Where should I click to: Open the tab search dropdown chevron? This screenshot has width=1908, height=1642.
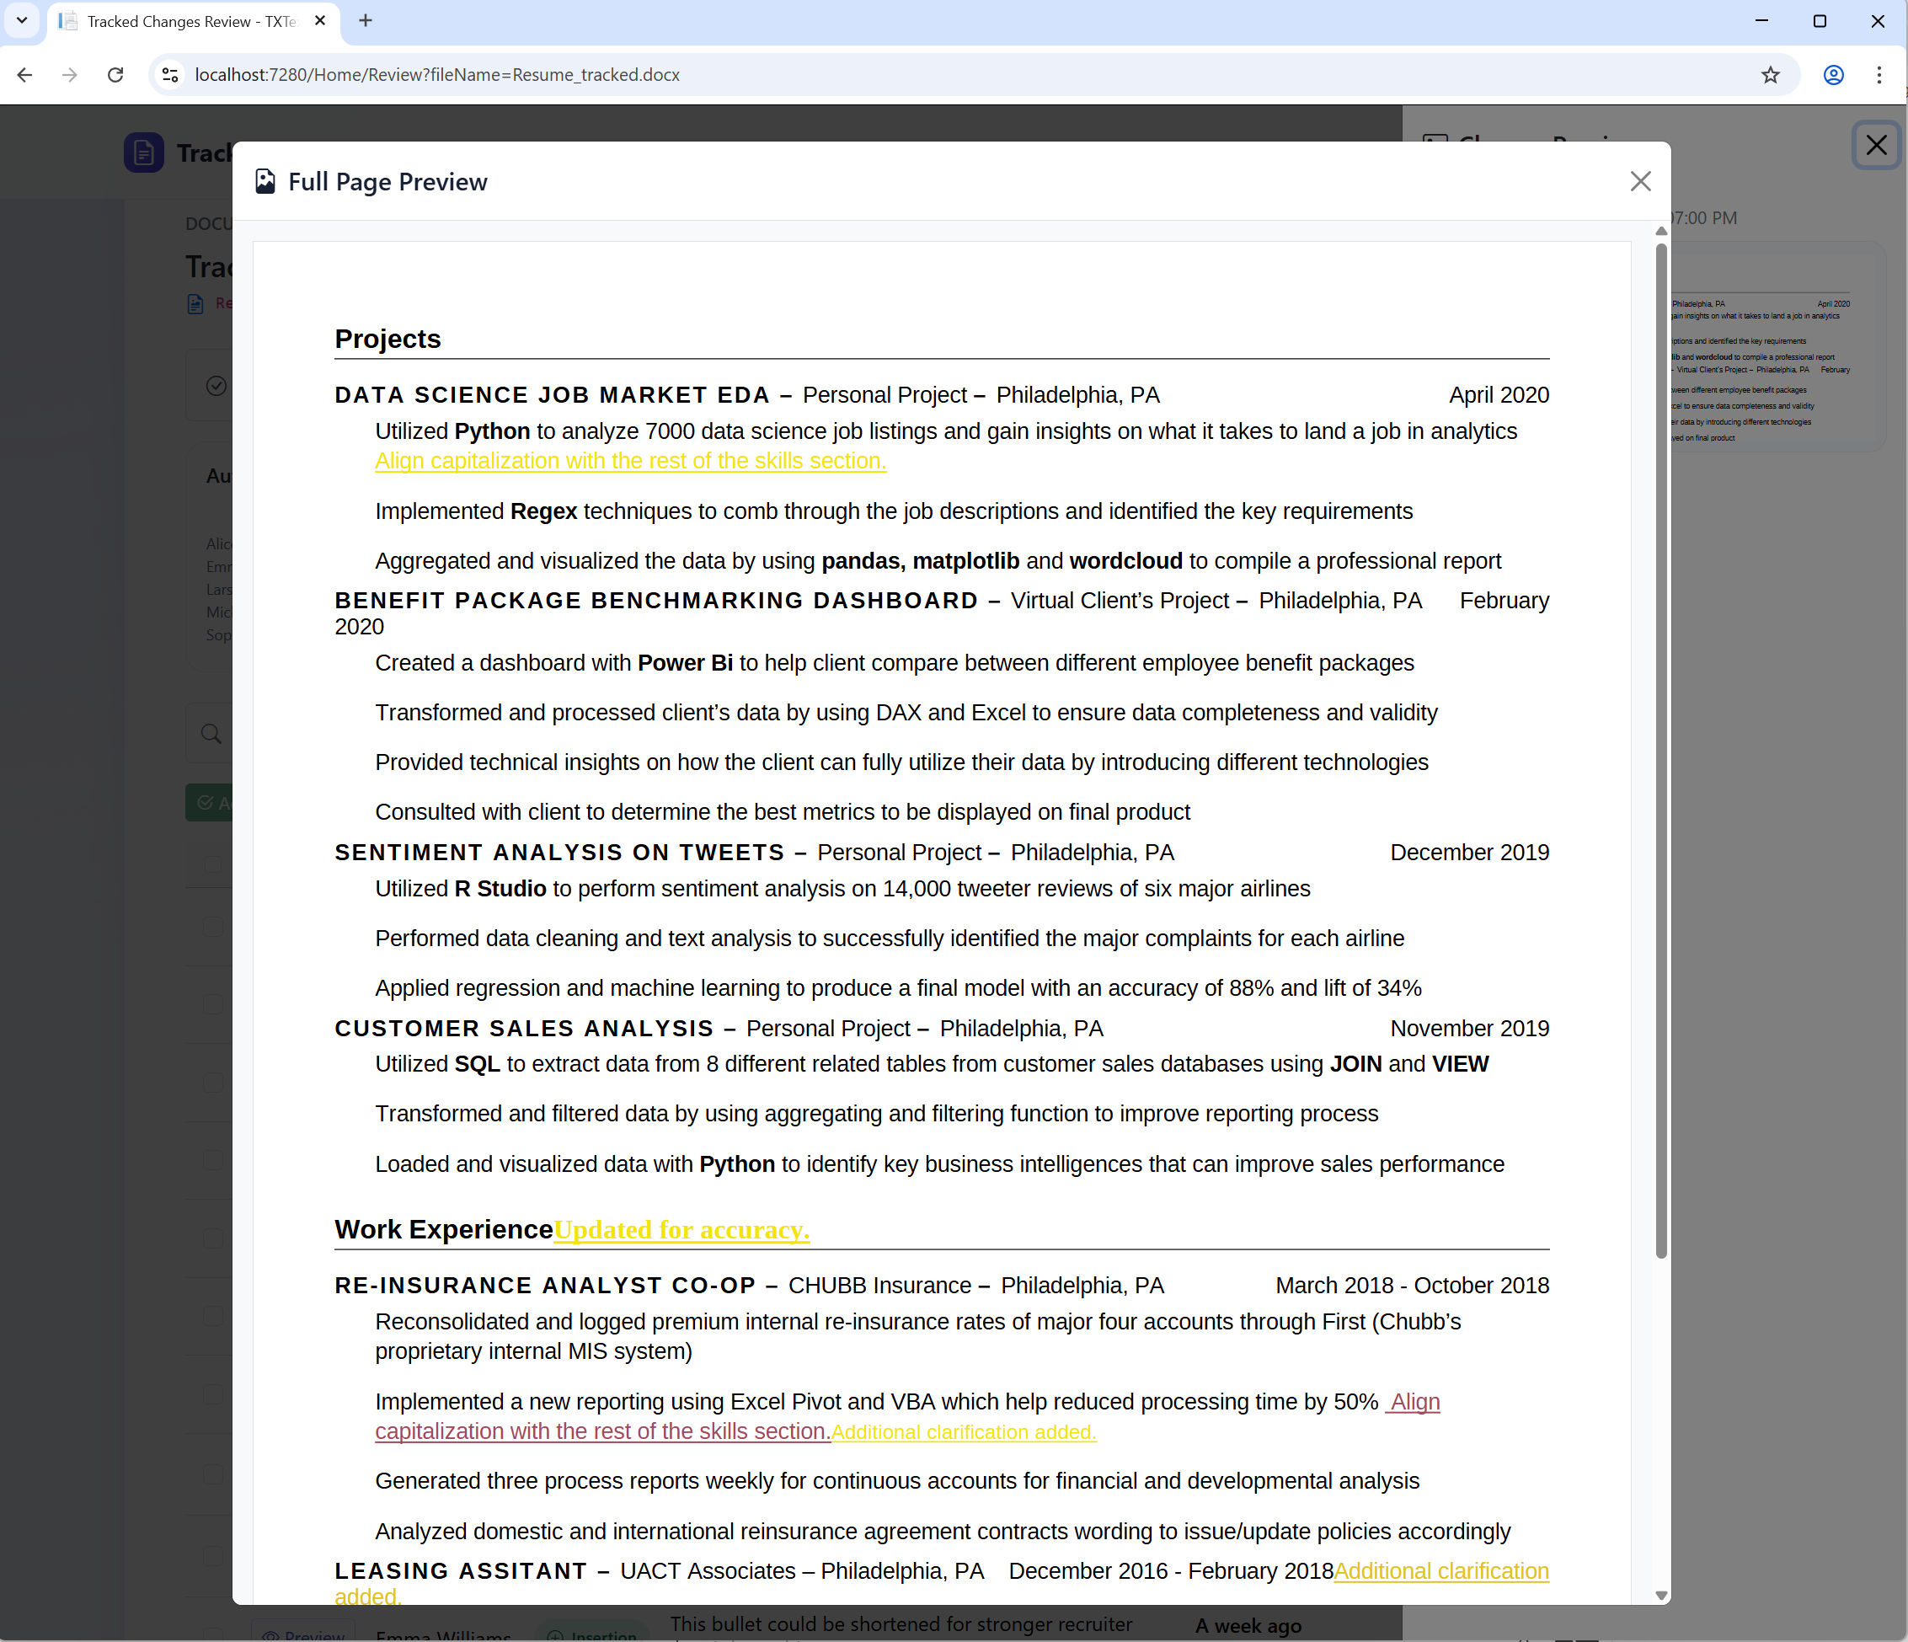23,21
